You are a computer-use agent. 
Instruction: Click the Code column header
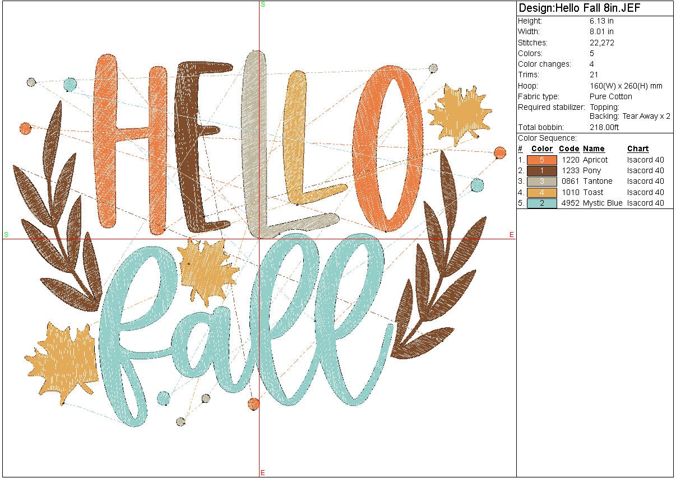point(569,148)
